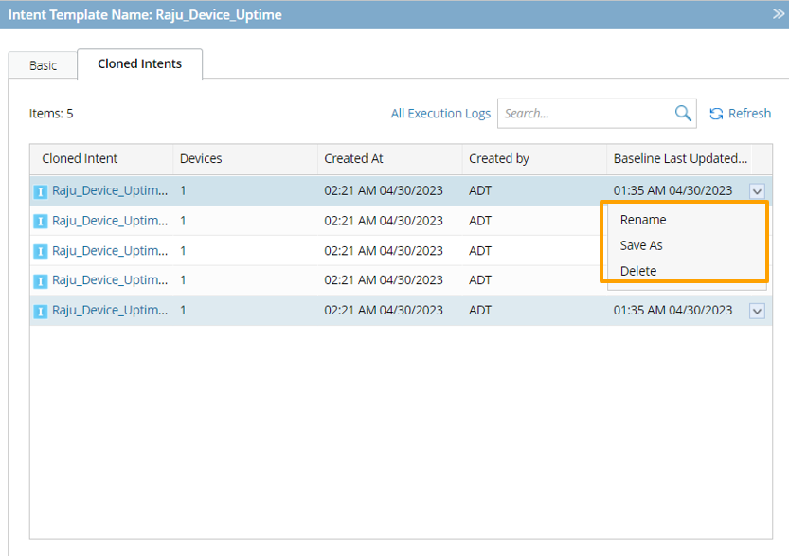This screenshot has width=789, height=556.
Task: Open first Raju_Device_Uptim... cloned intent link
Action: [110, 190]
